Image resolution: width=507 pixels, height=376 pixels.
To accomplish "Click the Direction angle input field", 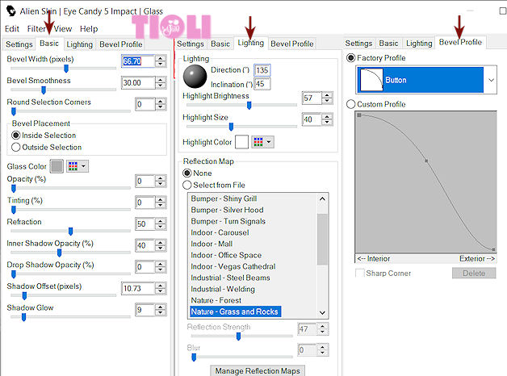I will (x=262, y=70).
